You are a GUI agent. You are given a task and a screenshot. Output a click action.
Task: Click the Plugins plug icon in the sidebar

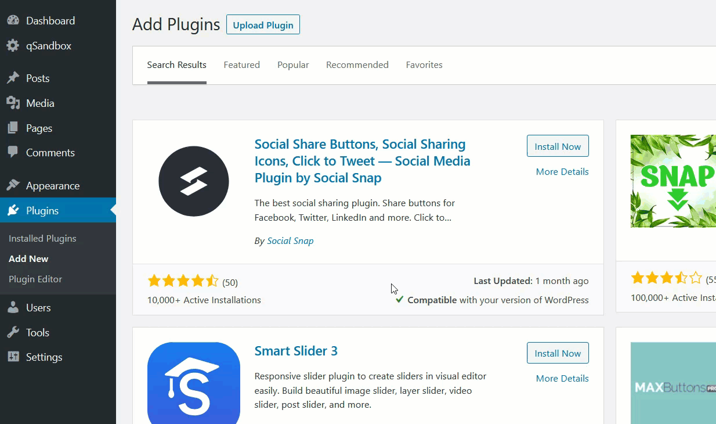coord(14,210)
